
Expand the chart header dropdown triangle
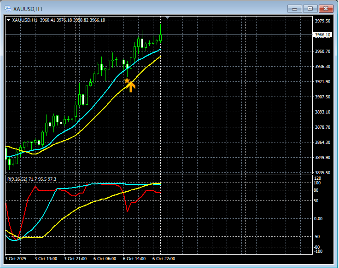pyautogui.click(x=9, y=20)
